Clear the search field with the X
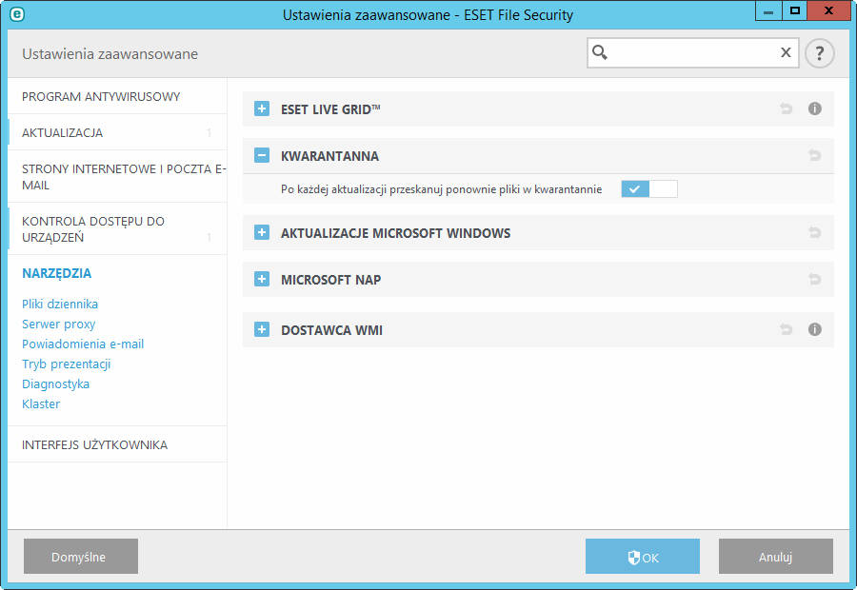The width and height of the screenshot is (857, 590). pos(786,52)
